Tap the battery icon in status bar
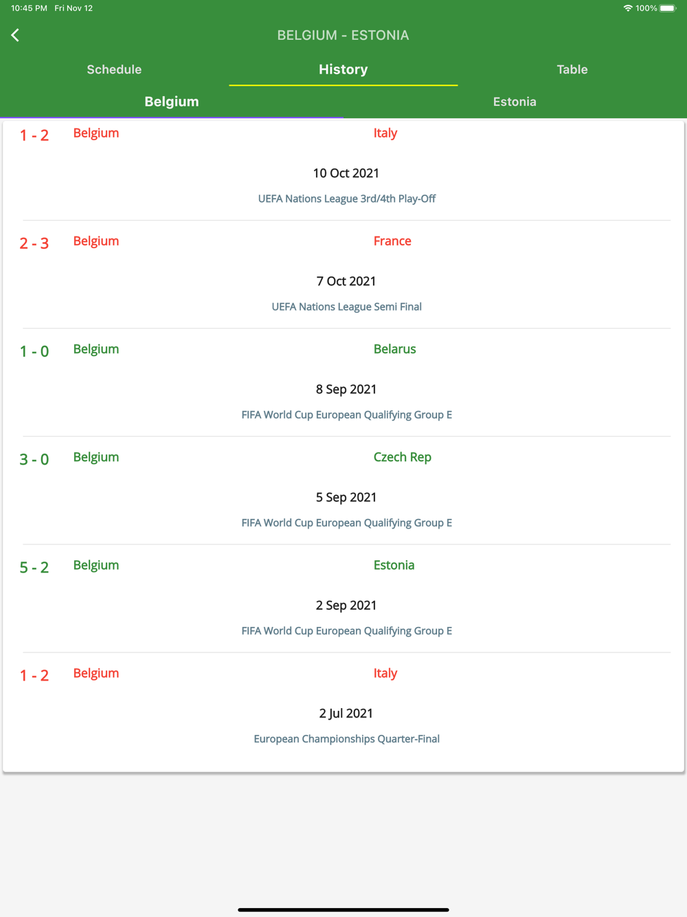The height and width of the screenshot is (917, 687). coord(668,8)
